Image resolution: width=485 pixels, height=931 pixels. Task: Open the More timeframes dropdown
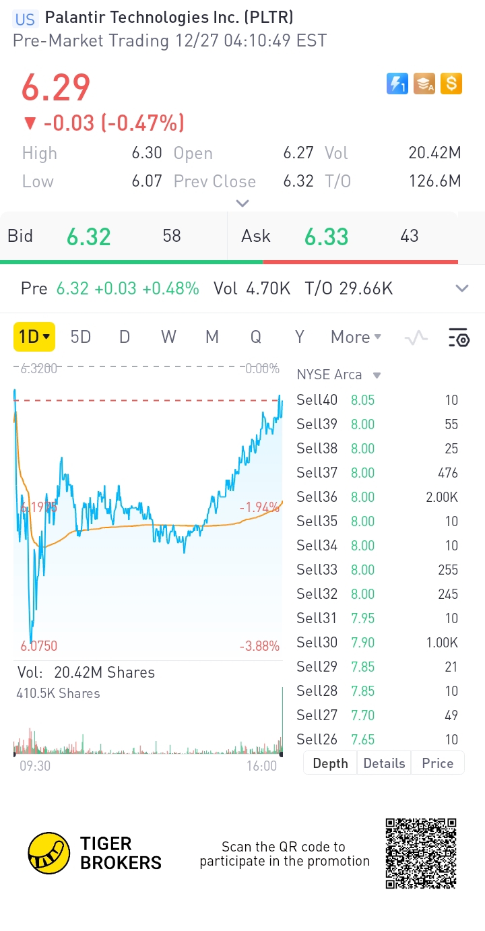pyautogui.click(x=356, y=337)
